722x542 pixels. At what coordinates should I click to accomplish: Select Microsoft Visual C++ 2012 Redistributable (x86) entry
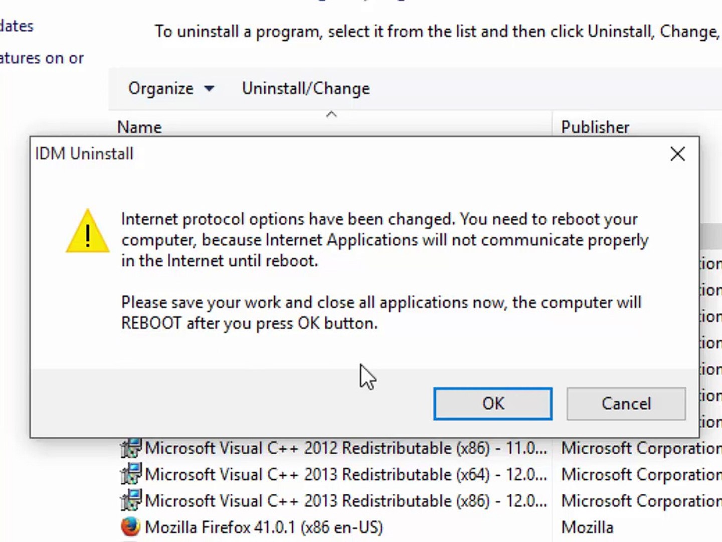point(345,448)
